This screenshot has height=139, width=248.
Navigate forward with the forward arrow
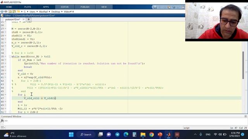[6, 12]
